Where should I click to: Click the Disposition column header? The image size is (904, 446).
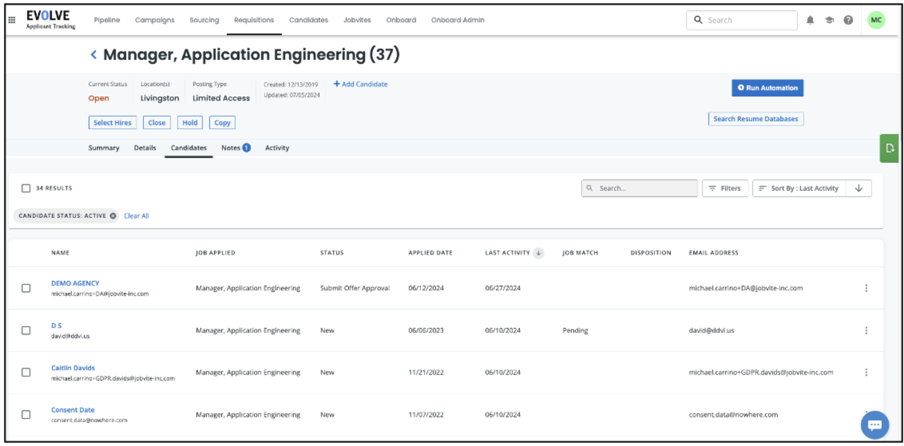point(651,253)
